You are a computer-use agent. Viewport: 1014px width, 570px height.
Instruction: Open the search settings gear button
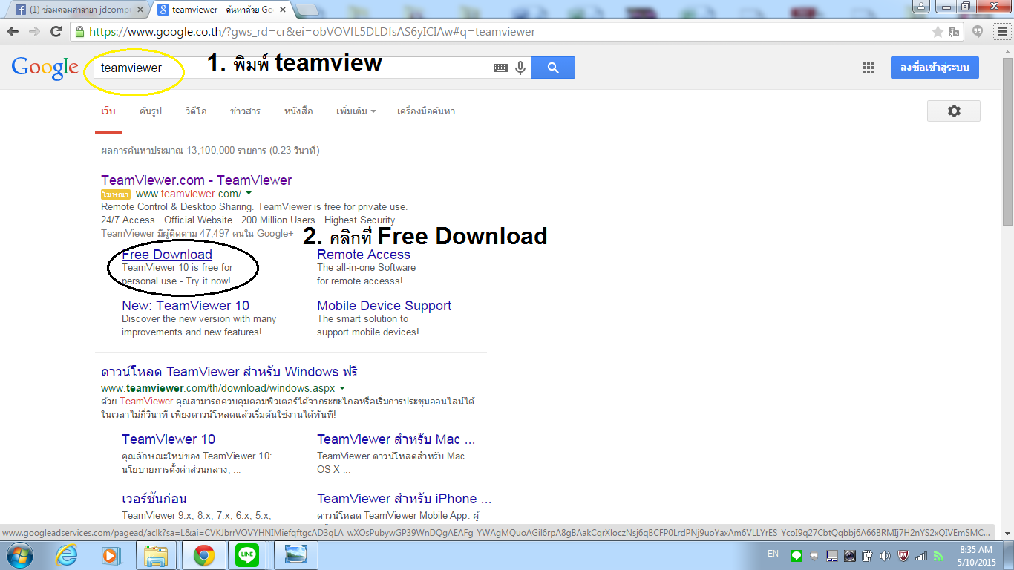click(954, 111)
